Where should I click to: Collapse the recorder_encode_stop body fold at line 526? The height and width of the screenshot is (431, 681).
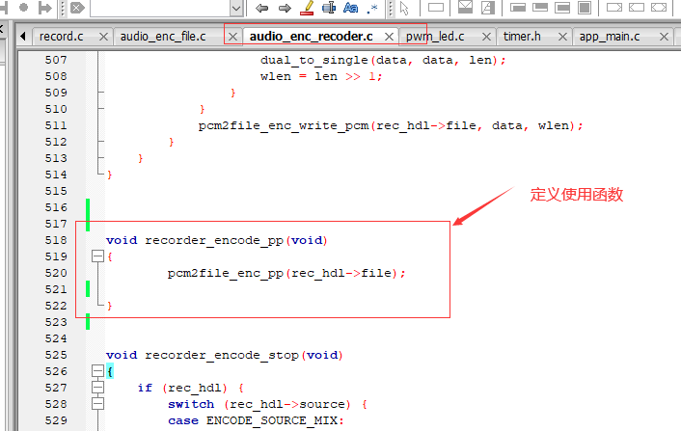click(97, 371)
